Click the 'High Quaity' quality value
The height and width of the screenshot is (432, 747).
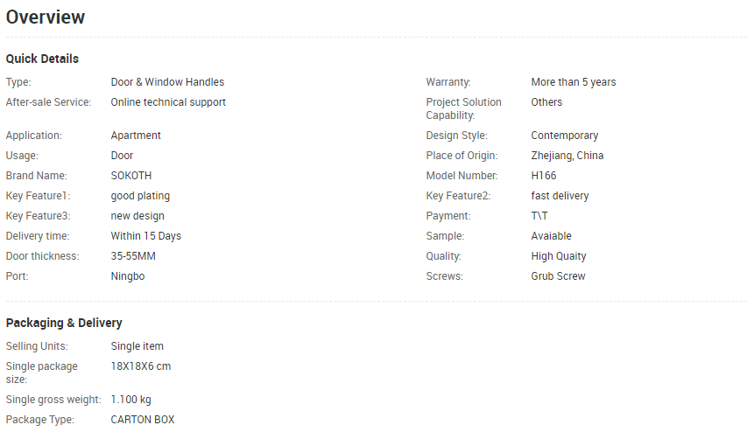pos(559,256)
